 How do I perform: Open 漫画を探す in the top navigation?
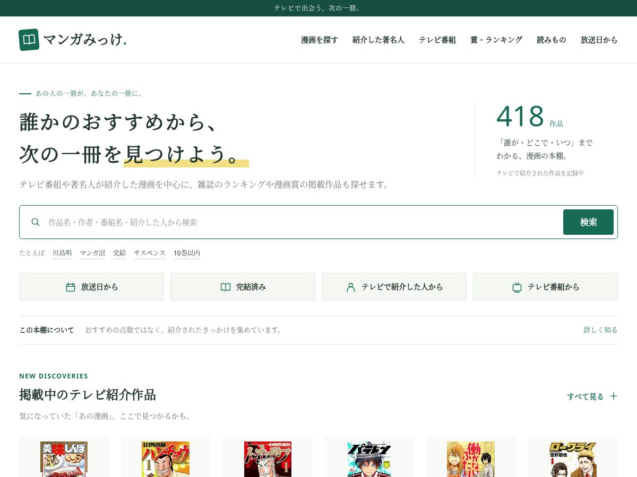click(320, 40)
